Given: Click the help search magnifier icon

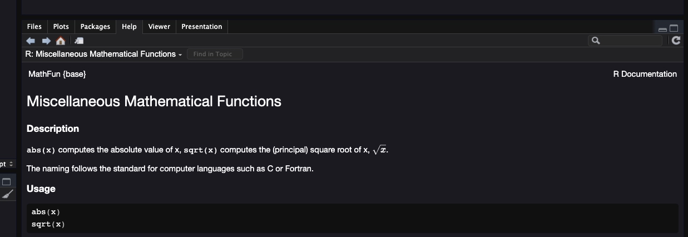Looking at the screenshot, I should [596, 41].
